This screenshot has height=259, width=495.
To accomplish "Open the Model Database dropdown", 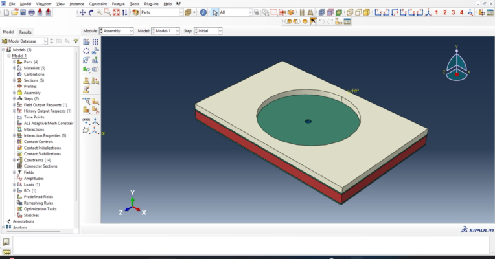I will (25, 41).
